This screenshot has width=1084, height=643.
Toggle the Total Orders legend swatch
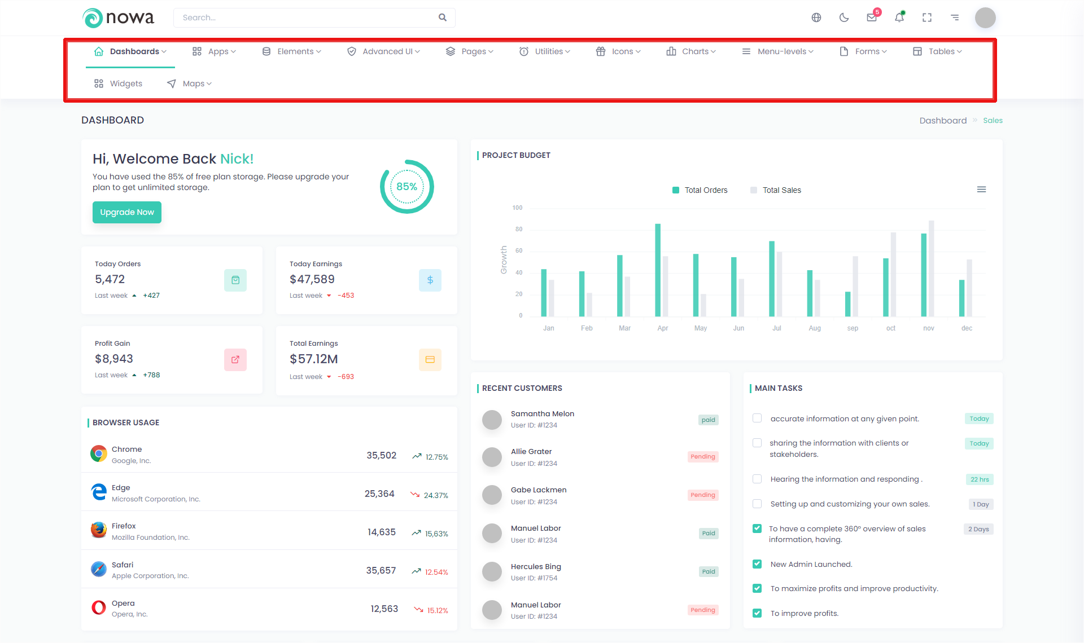[676, 190]
